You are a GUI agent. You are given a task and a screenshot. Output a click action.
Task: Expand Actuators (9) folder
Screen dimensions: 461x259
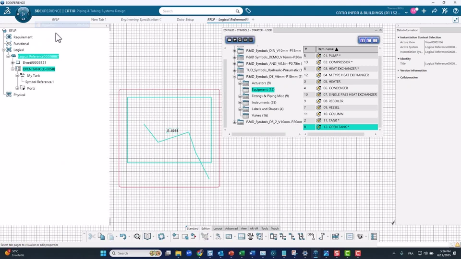pyautogui.click(x=240, y=83)
